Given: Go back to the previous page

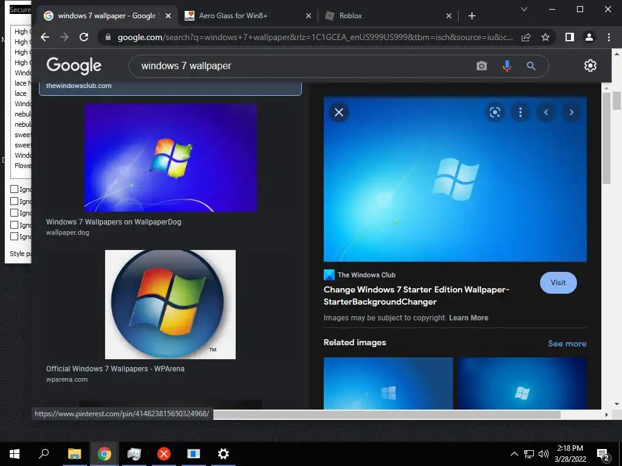Looking at the screenshot, I should point(45,37).
